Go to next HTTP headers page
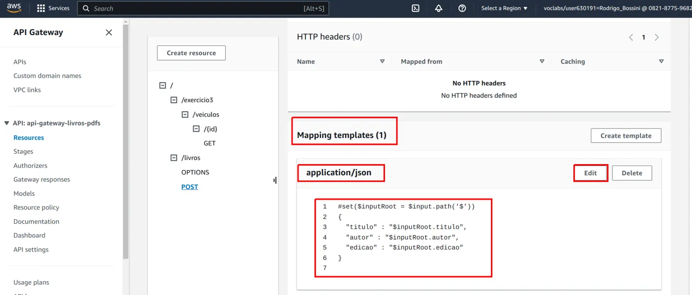This screenshot has height=295, width=692. coord(656,37)
